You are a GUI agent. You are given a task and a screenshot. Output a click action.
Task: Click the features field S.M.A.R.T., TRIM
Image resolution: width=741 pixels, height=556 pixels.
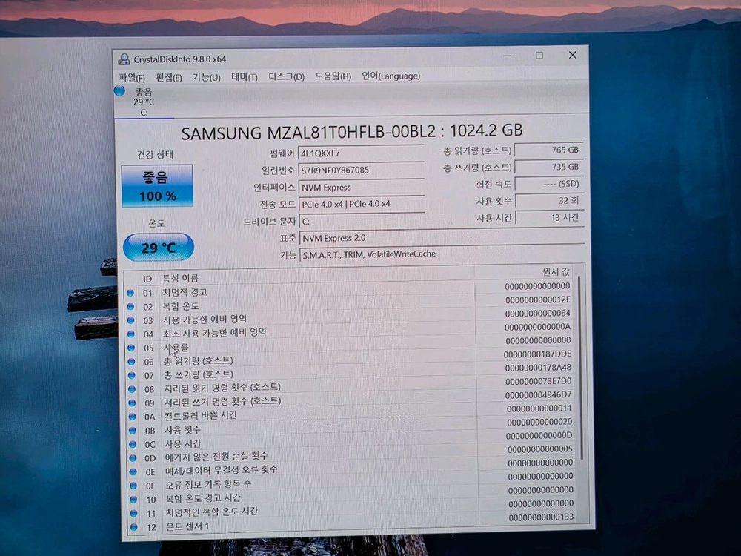(x=442, y=254)
